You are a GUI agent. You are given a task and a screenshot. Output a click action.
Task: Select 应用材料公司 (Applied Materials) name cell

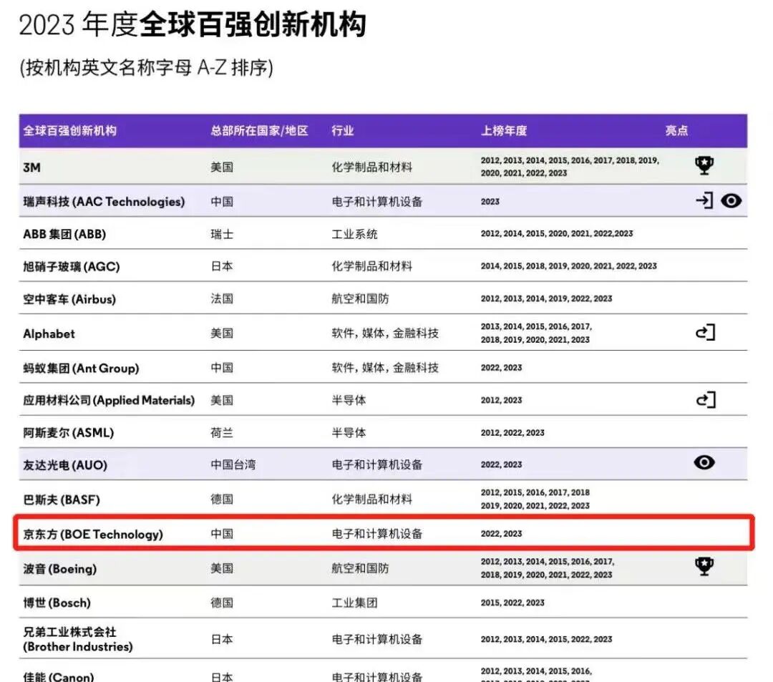point(109,400)
